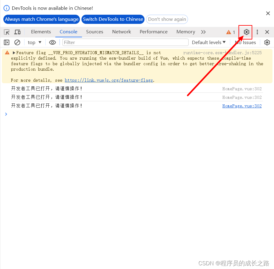The width and height of the screenshot is (274, 269).
Task: Click the Don't show again button
Action: [167, 19]
